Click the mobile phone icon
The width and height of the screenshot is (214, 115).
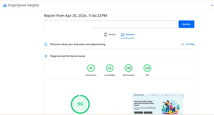[x=105, y=34]
